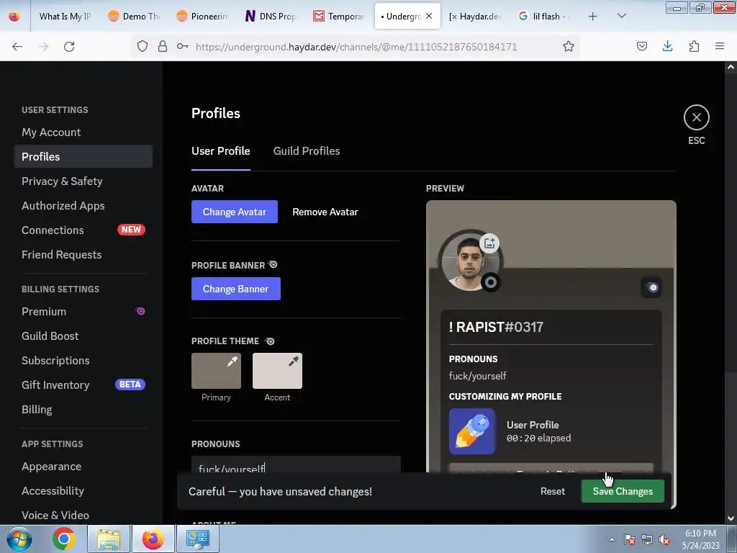Click the key permissions icon in address bar
Viewport: 737px width, 553px height.
182,46
